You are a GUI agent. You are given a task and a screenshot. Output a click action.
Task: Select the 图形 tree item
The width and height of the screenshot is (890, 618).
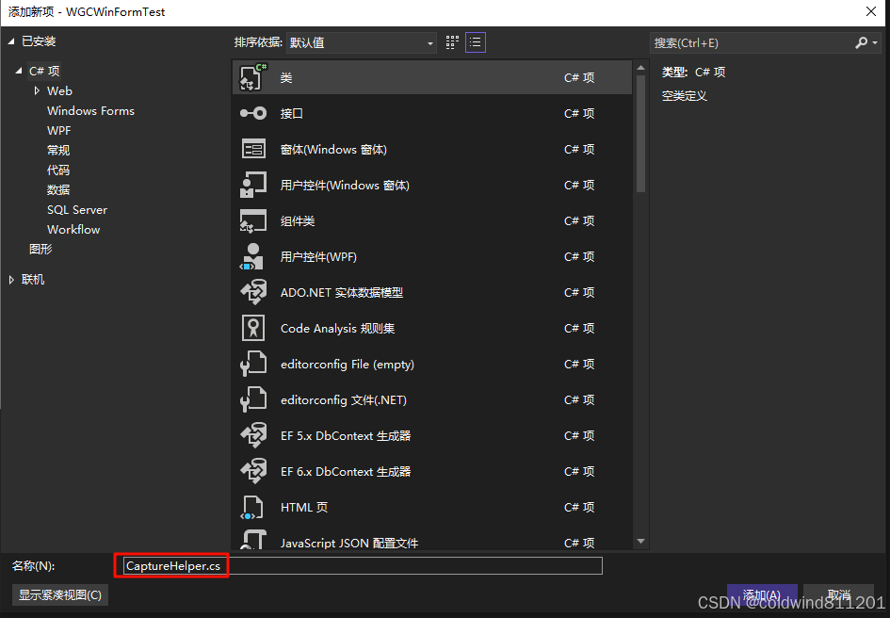tap(40, 249)
